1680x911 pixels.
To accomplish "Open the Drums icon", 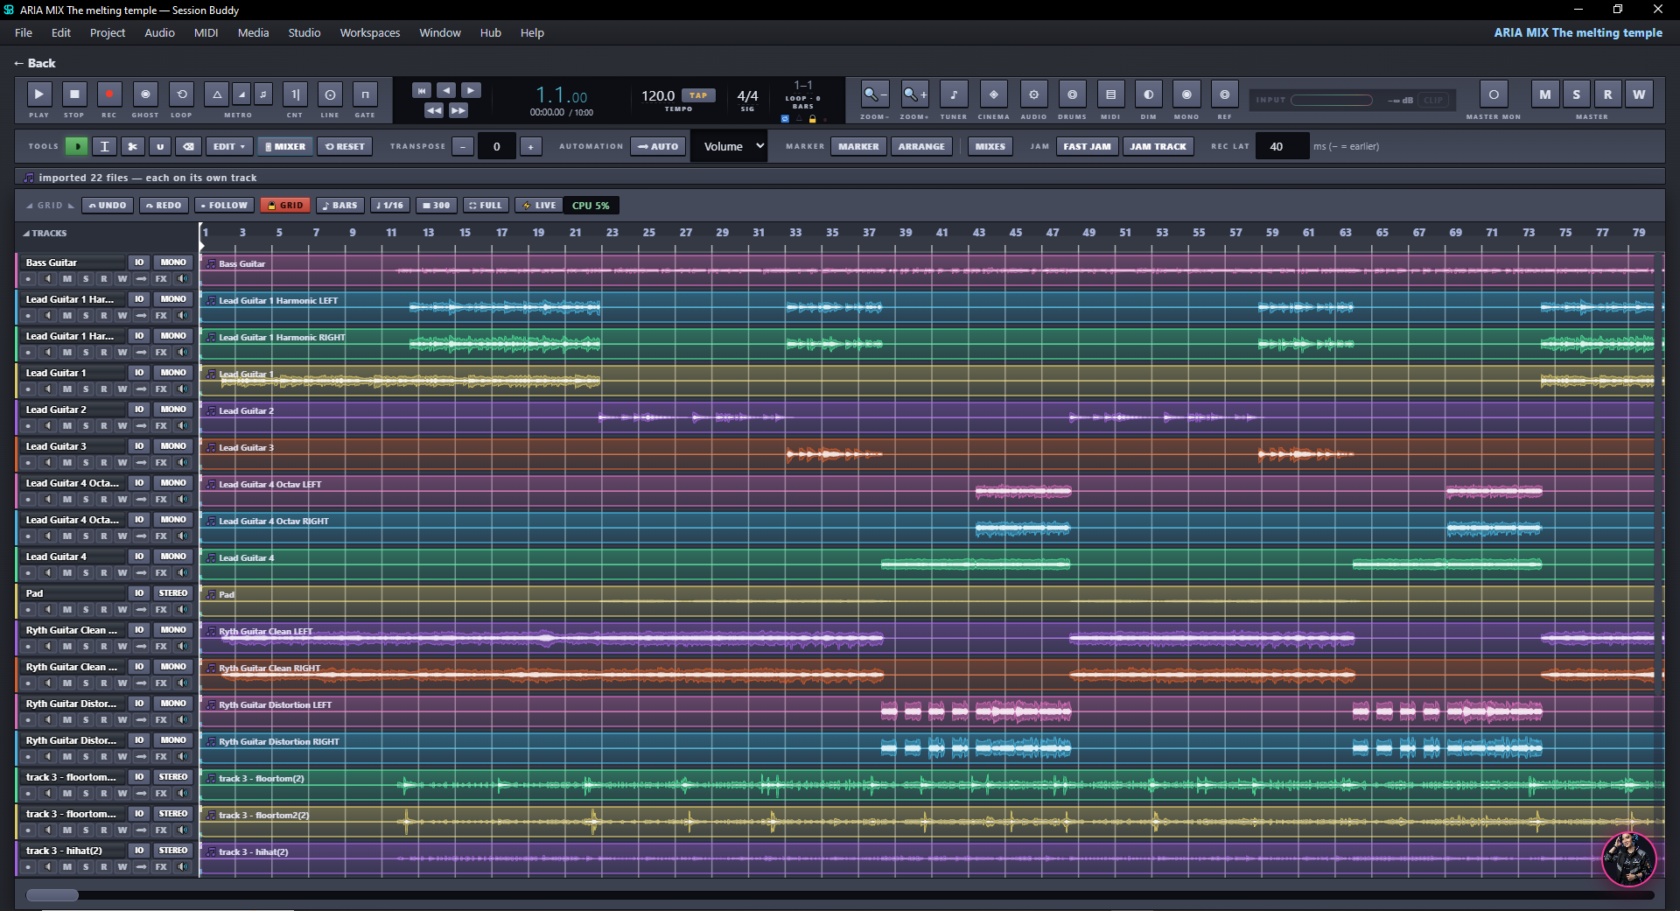I will click(x=1072, y=94).
